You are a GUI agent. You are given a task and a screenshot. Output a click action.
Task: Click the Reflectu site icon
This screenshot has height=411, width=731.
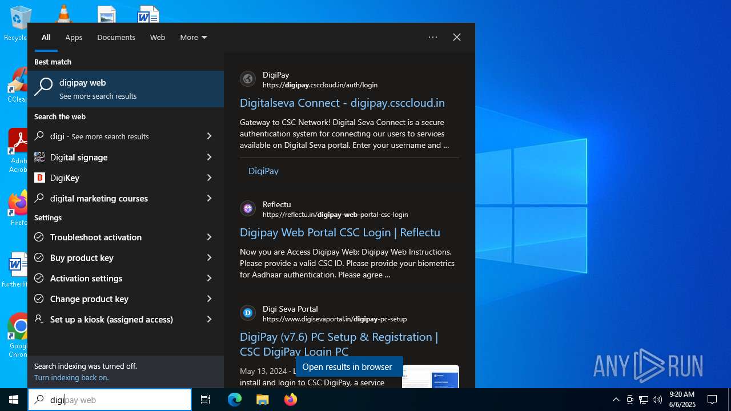tap(248, 209)
